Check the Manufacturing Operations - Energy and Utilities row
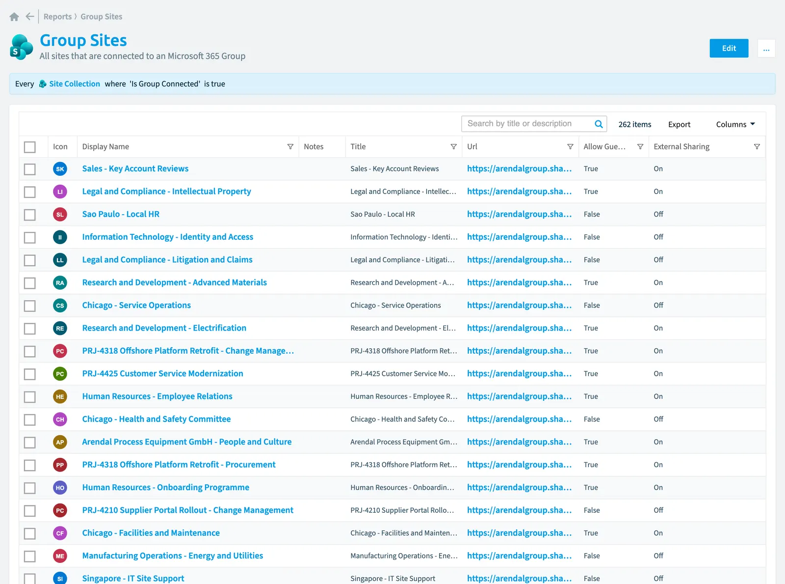The height and width of the screenshot is (584, 785). pyautogui.click(x=30, y=556)
